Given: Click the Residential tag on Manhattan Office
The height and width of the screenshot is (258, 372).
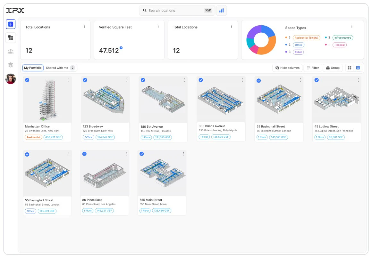Looking at the screenshot, I should 33,137.
